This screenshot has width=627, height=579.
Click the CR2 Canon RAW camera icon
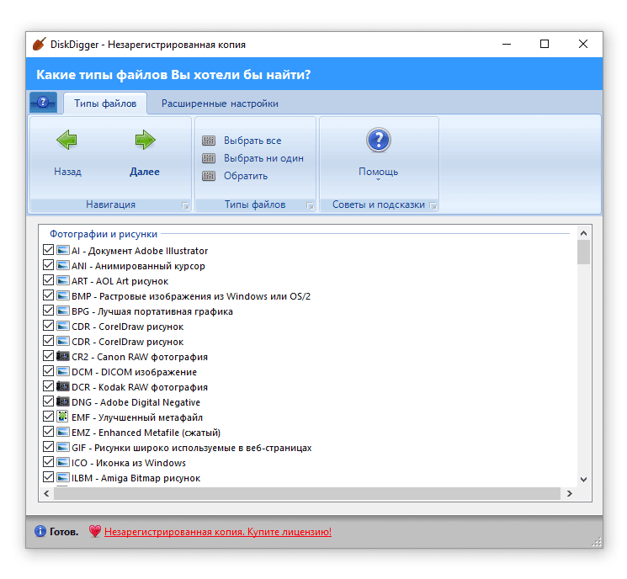pyautogui.click(x=63, y=356)
